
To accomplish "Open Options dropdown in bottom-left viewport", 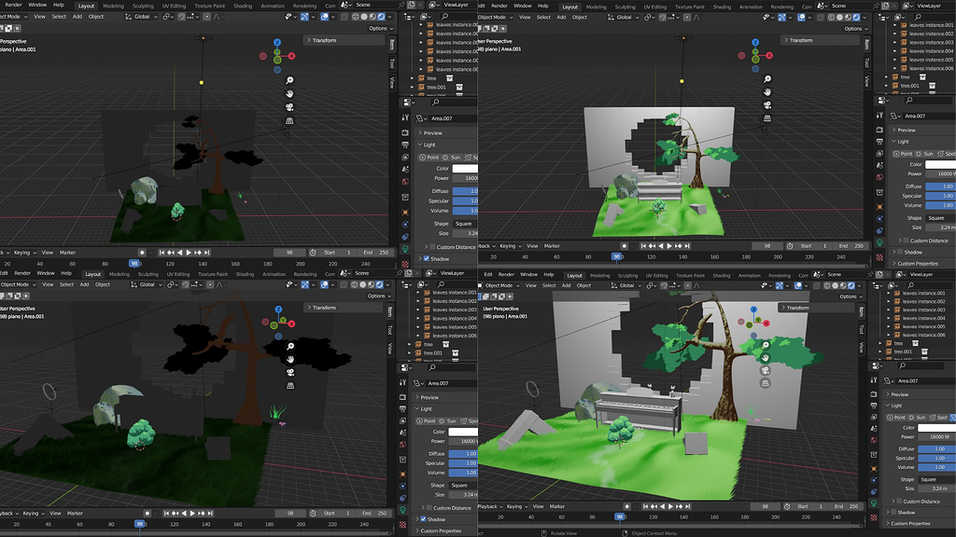I will [379, 296].
